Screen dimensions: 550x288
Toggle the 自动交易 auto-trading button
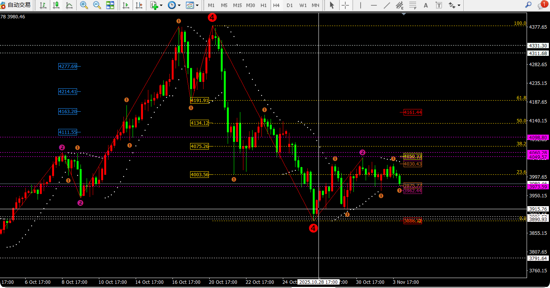(x=16, y=5)
